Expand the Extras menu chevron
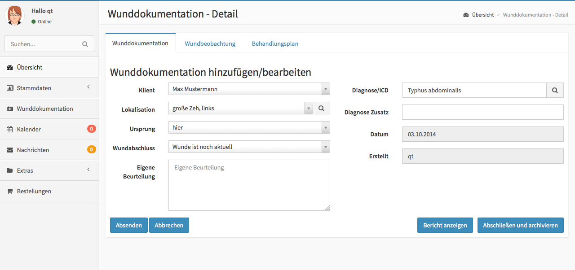The width and height of the screenshot is (575, 270). (x=88, y=169)
